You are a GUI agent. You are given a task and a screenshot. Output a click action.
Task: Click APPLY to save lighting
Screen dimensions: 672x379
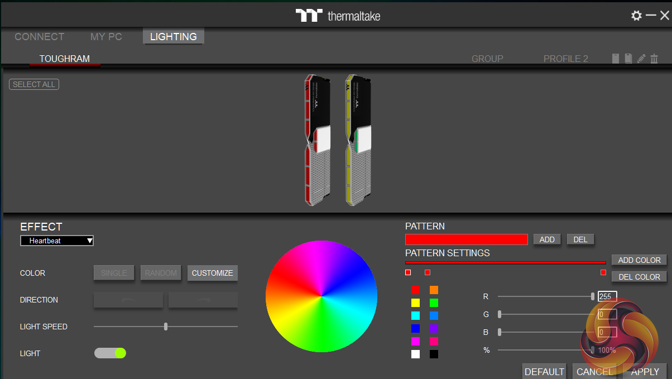tap(645, 372)
